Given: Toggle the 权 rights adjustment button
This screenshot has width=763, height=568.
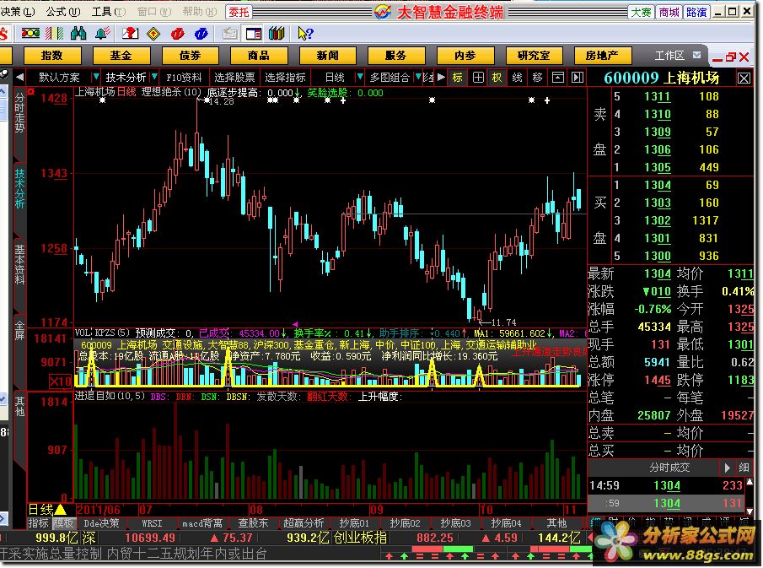Looking at the screenshot, I should 497,77.
